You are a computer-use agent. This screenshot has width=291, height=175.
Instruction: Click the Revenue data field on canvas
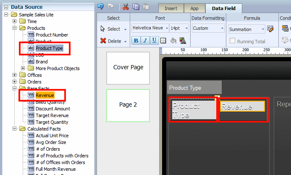tap(242, 106)
